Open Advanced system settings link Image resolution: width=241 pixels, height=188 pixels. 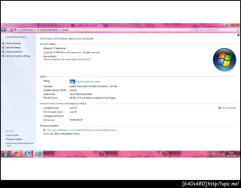pyautogui.click(x=18, y=56)
